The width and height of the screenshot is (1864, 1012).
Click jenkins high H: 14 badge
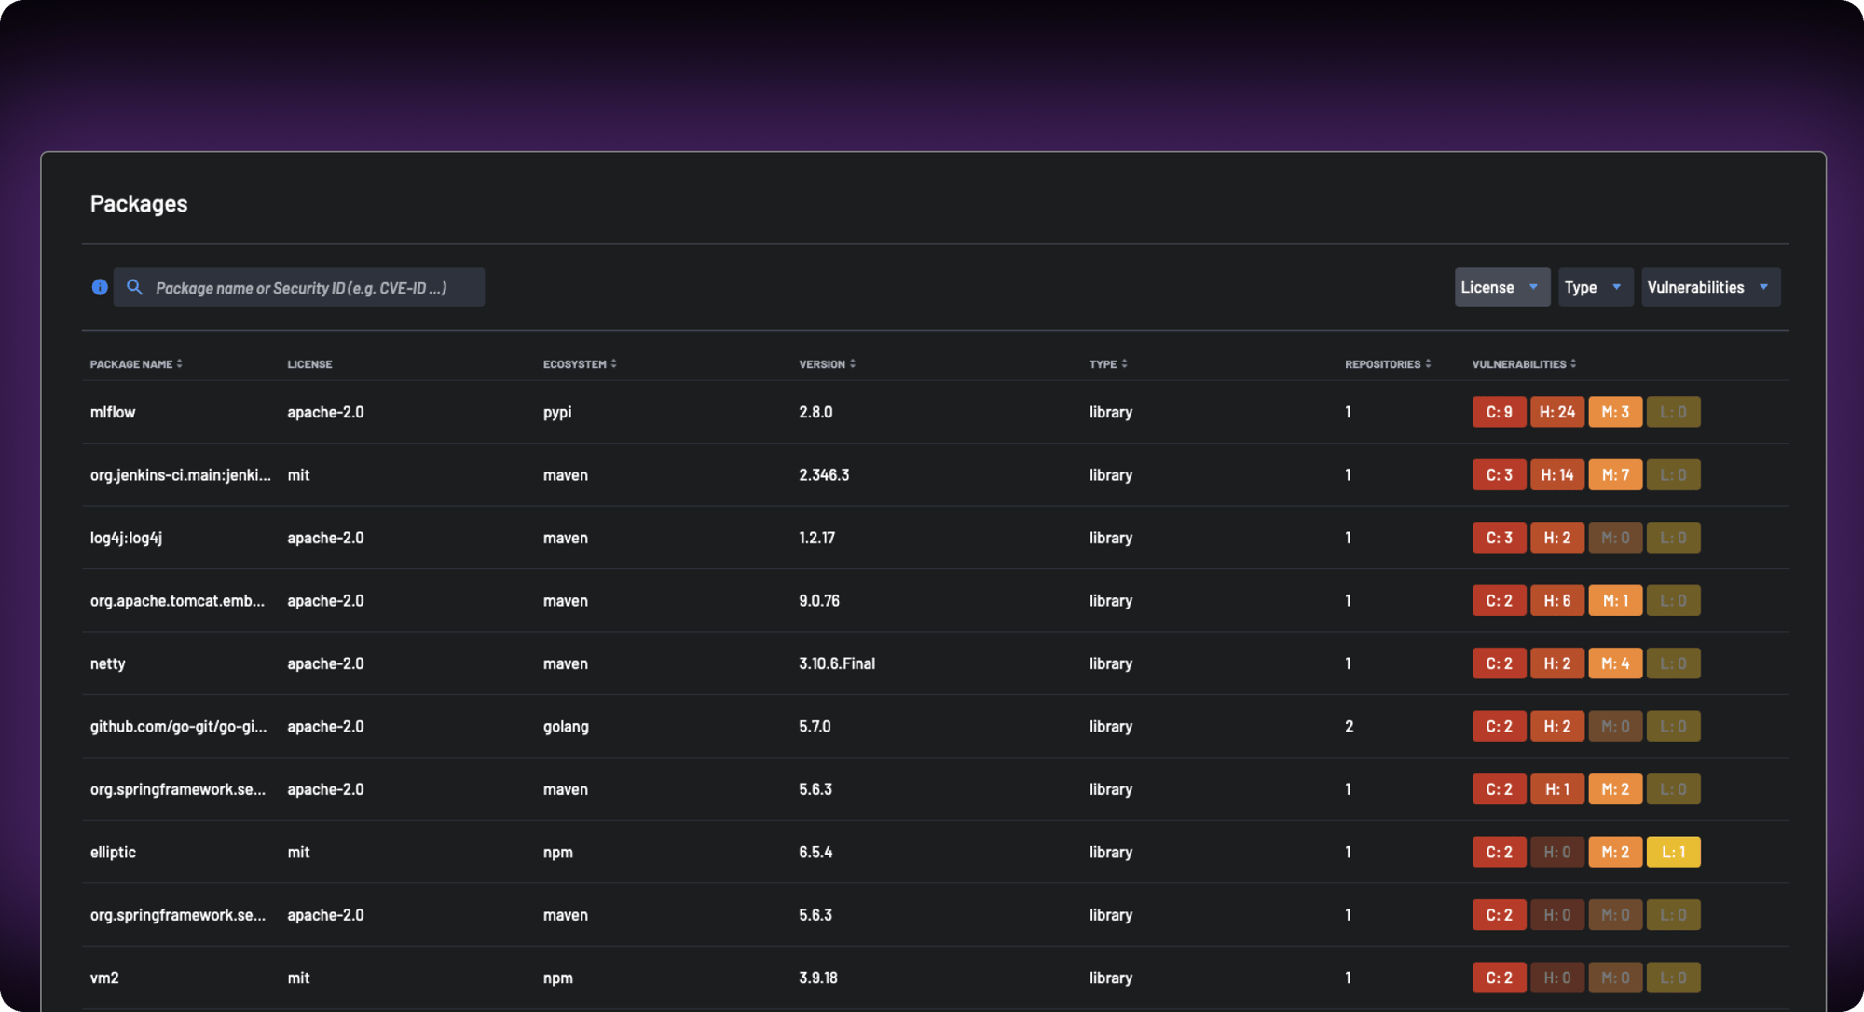(x=1556, y=475)
